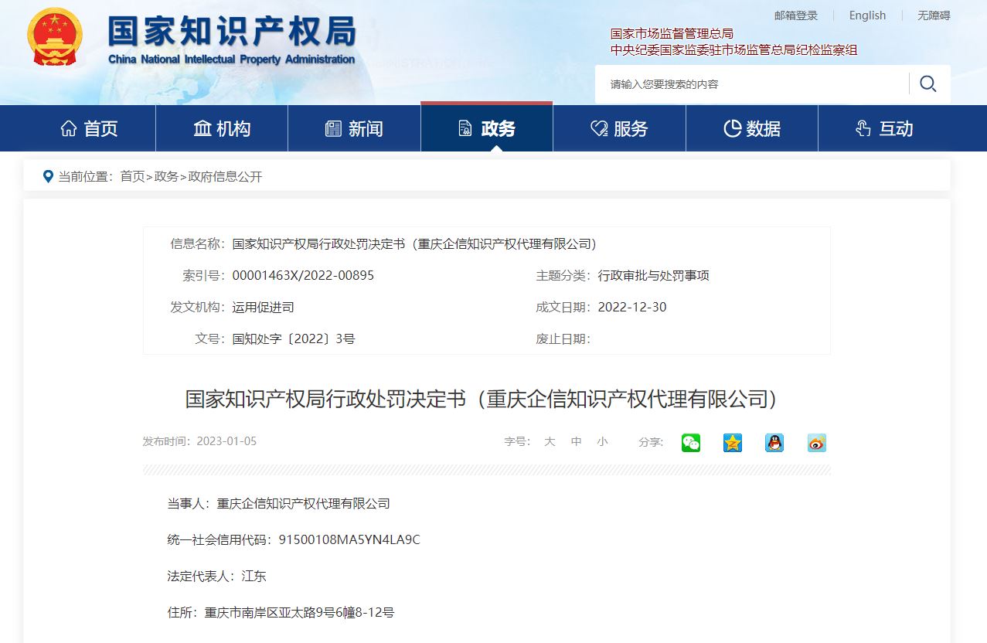Viewport: 987px width, 643px height.
Task: Share to QZone star icon
Action: pyautogui.click(x=733, y=443)
